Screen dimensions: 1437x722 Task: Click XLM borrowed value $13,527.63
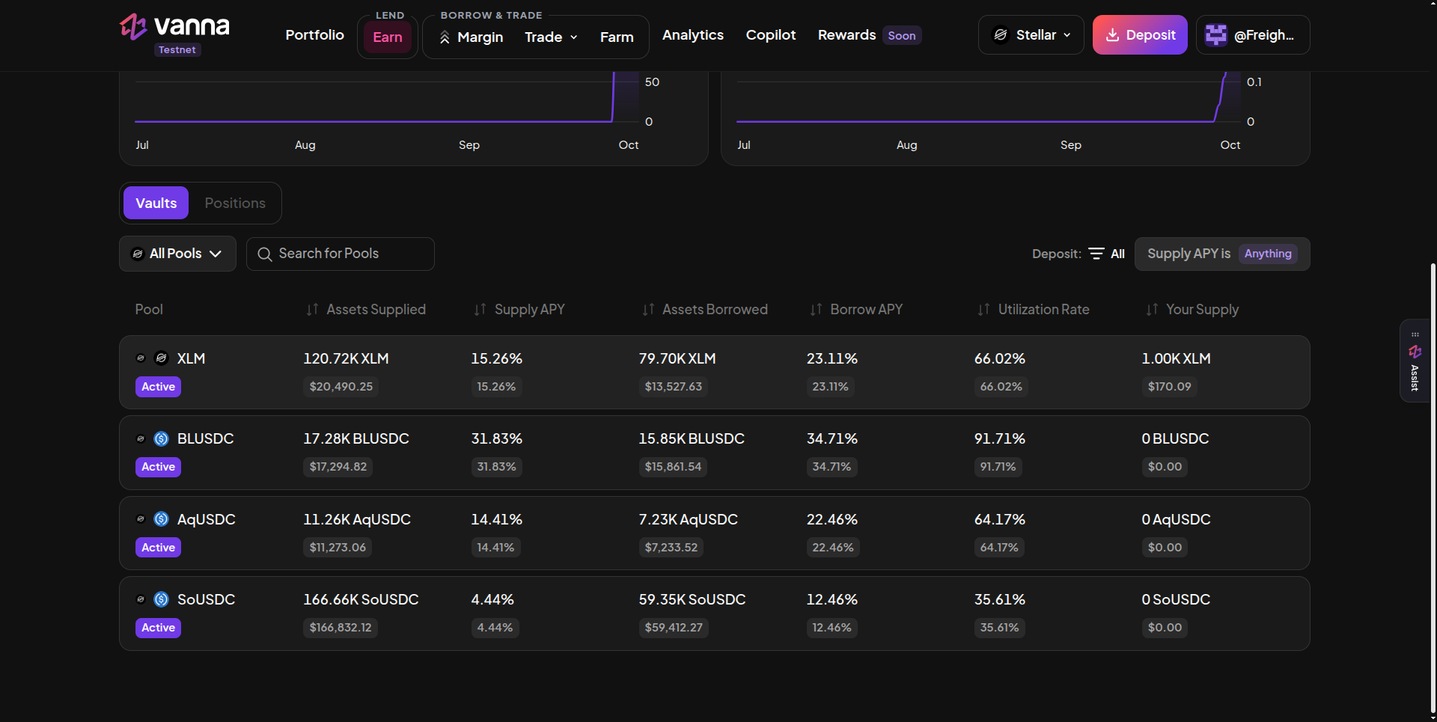(673, 387)
